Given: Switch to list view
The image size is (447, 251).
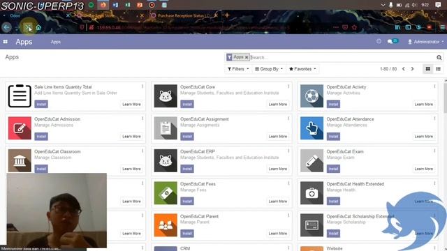Looking at the screenshot, I should [x=438, y=69].
